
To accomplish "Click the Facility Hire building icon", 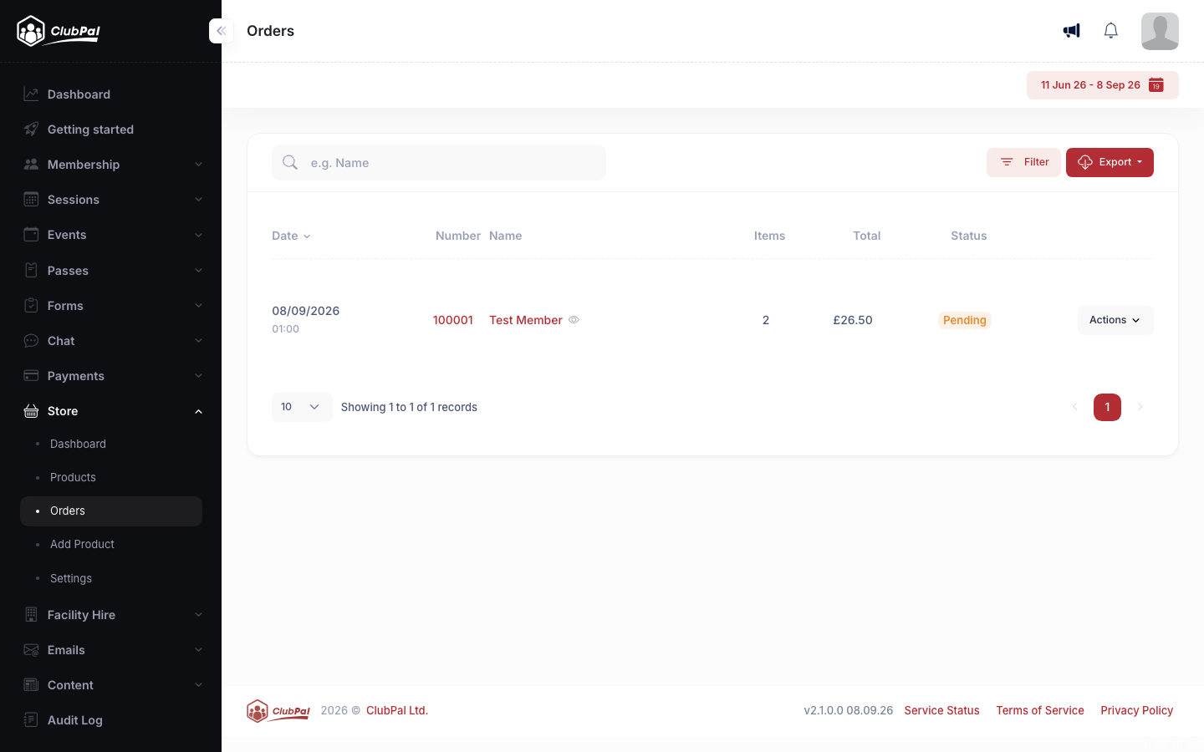I will [x=31, y=615].
